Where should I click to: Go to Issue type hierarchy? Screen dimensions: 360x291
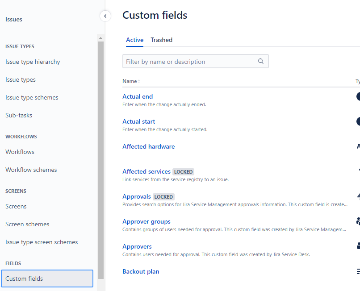point(33,62)
